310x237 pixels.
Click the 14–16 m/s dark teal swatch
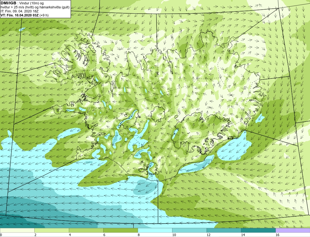coord(258,230)
